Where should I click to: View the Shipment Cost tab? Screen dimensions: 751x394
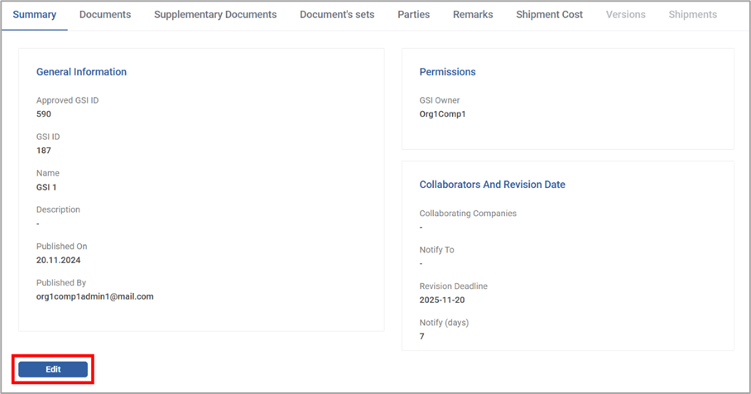[549, 15]
